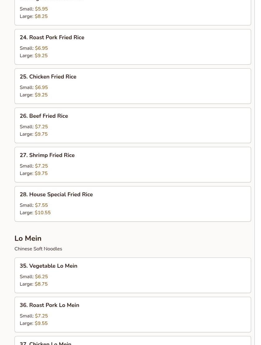Click the Lo Mein section heading
The image size is (261, 345).
(28, 238)
